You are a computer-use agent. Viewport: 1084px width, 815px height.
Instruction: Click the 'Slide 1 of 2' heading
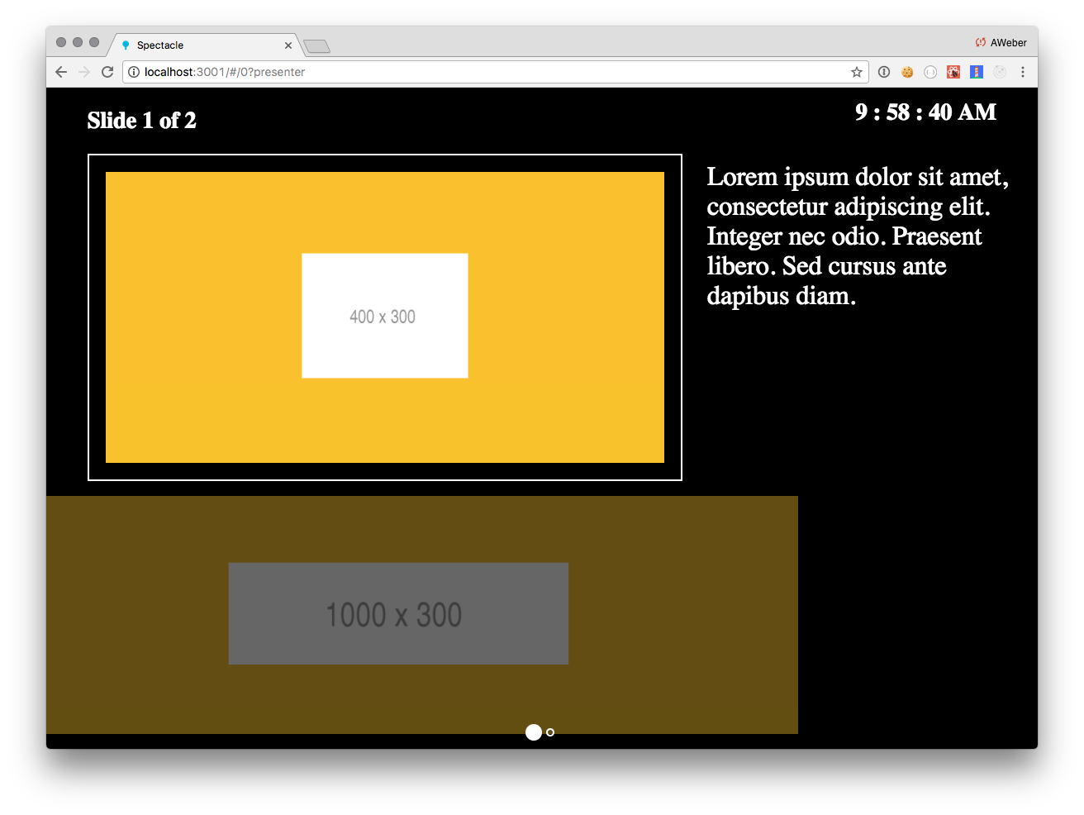[142, 121]
